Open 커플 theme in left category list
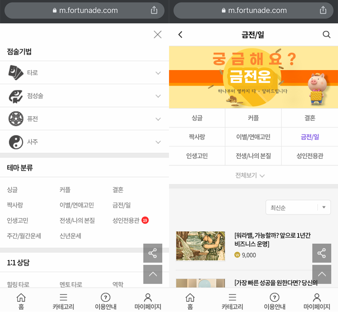 tap(65, 190)
